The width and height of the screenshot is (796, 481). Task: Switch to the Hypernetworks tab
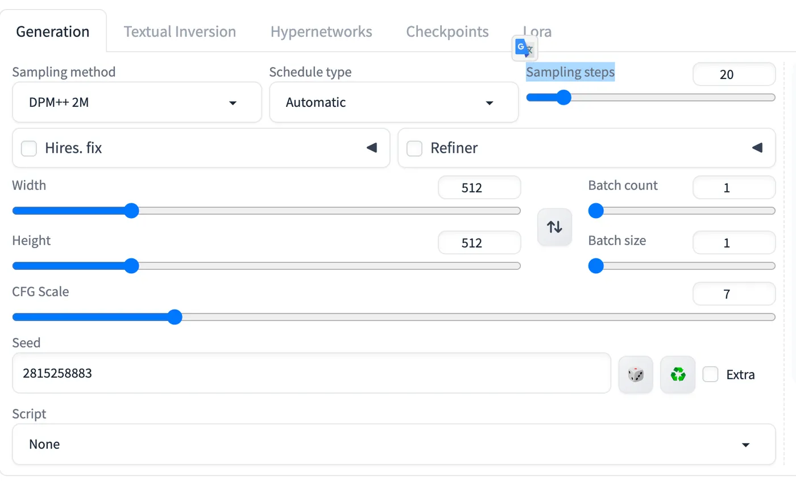(321, 32)
